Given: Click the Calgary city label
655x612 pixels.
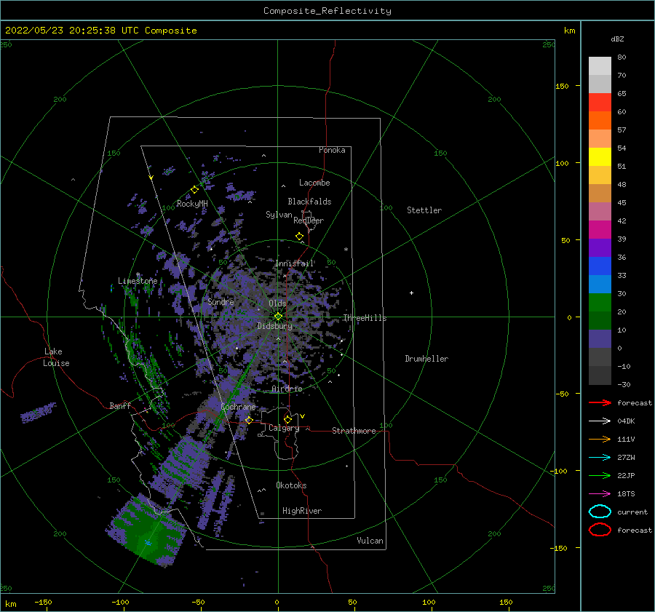Looking at the screenshot, I should point(284,428).
